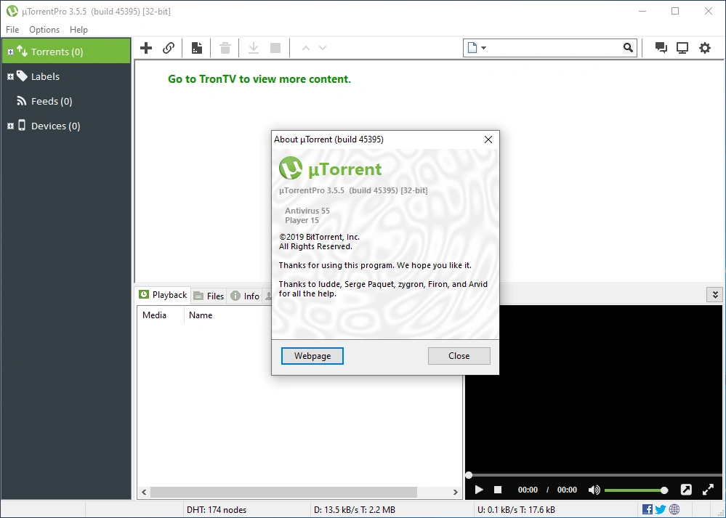Click the Webpage button
Viewport: 726px width, 518px height.
click(312, 356)
